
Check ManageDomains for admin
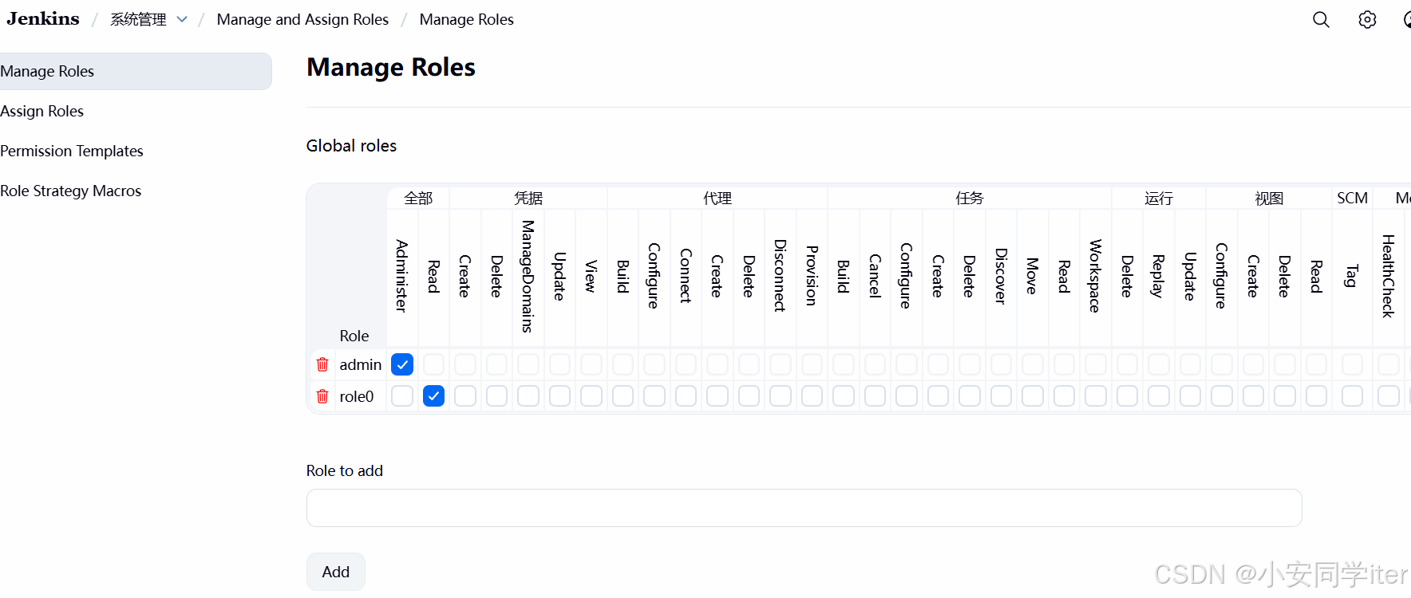click(x=528, y=364)
